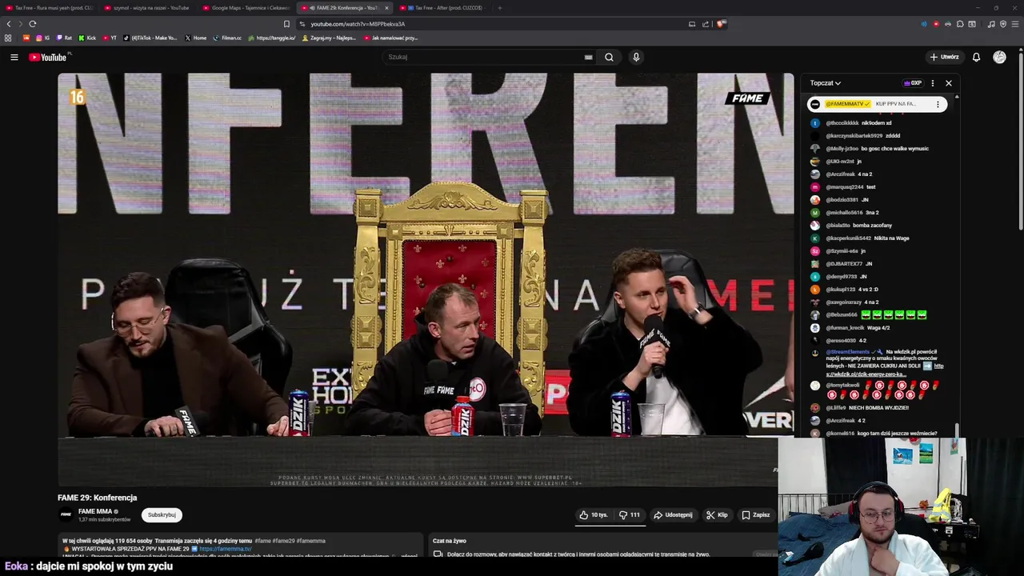Close the live chat panel

[x=949, y=83]
